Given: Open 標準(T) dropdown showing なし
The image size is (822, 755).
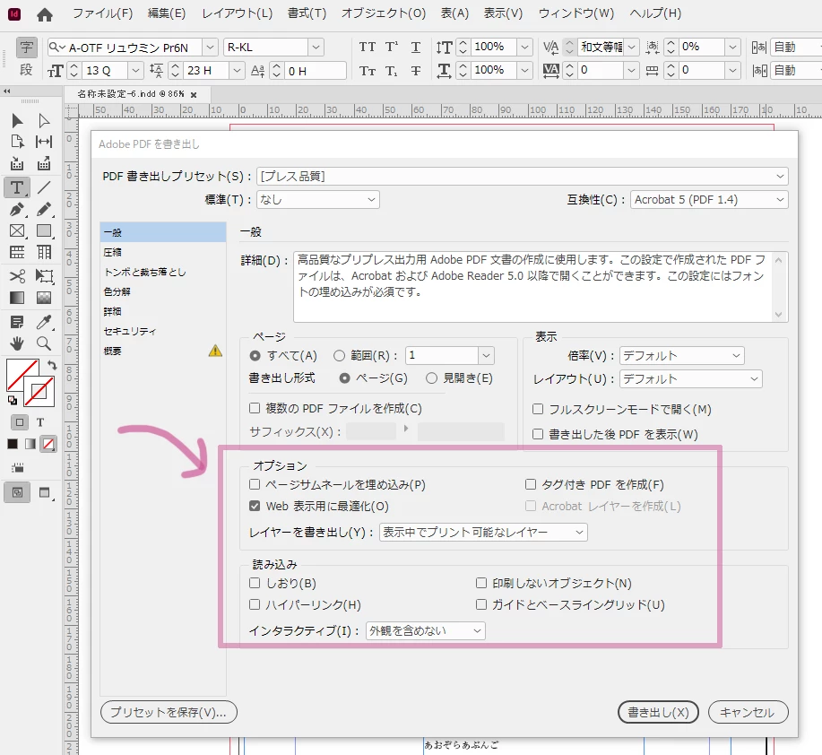Looking at the screenshot, I should [318, 199].
